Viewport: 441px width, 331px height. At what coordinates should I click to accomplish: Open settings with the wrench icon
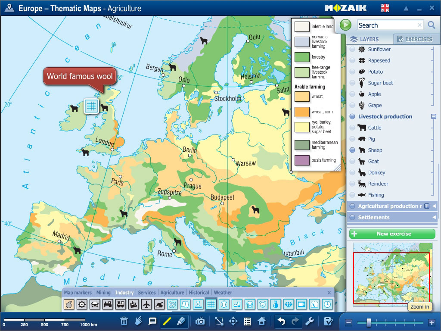(x=309, y=321)
